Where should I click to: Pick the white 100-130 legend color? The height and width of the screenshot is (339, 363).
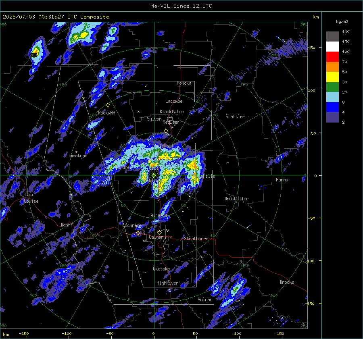point(332,47)
